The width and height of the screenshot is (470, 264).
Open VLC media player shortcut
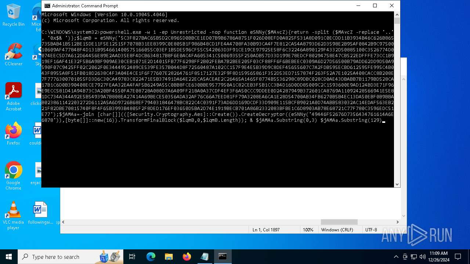pos(14,216)
